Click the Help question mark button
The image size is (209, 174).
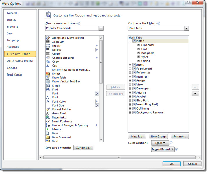(x=188, y=2)
